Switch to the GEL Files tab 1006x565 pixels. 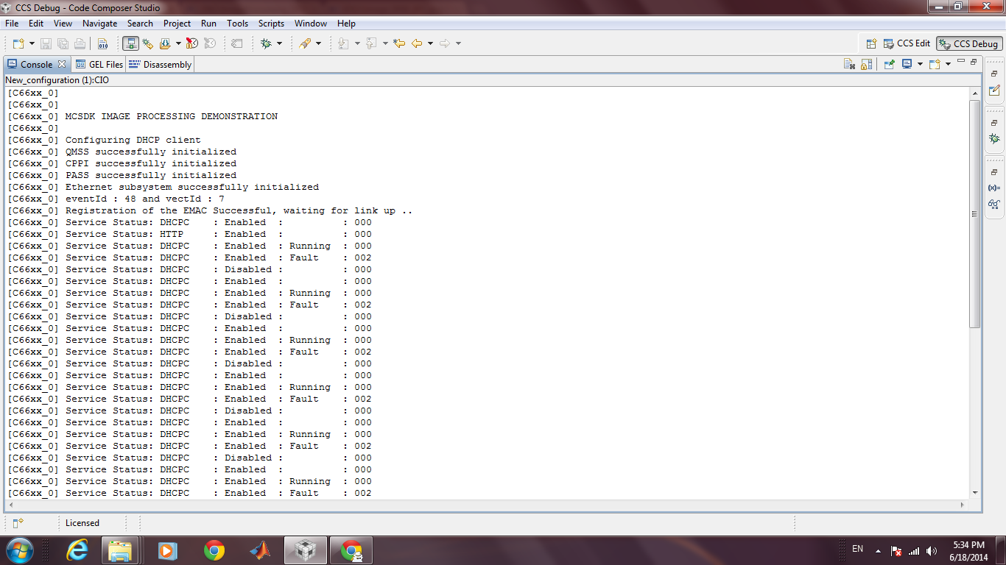[99, 64]
